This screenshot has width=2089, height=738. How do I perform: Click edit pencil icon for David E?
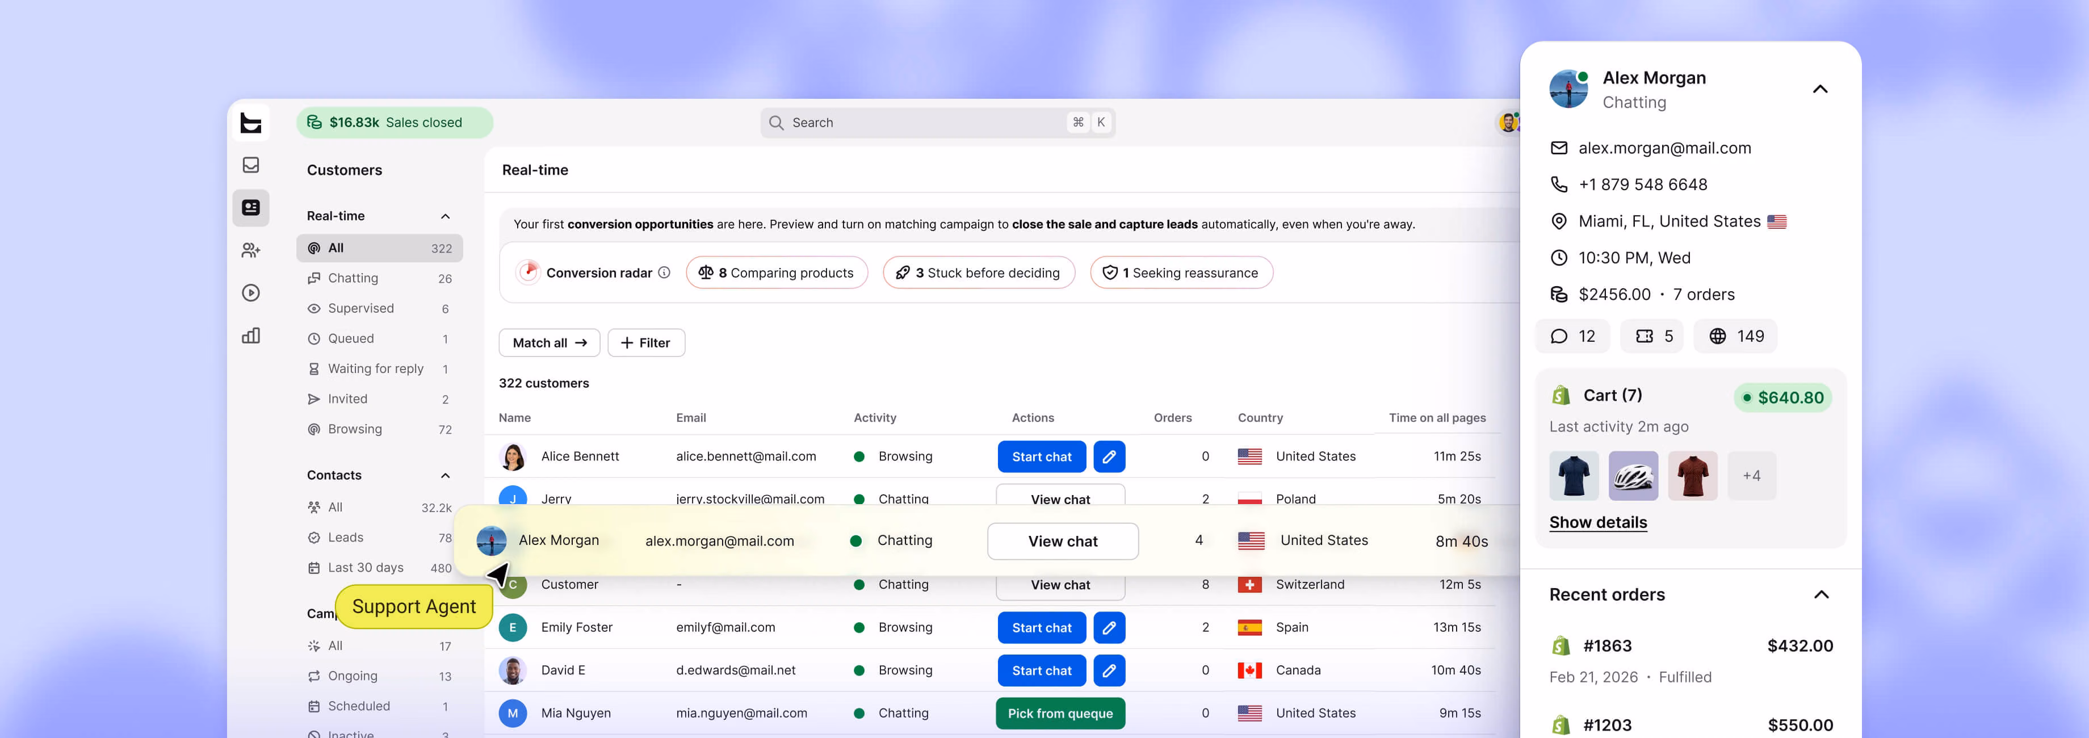click(1109, 670)
